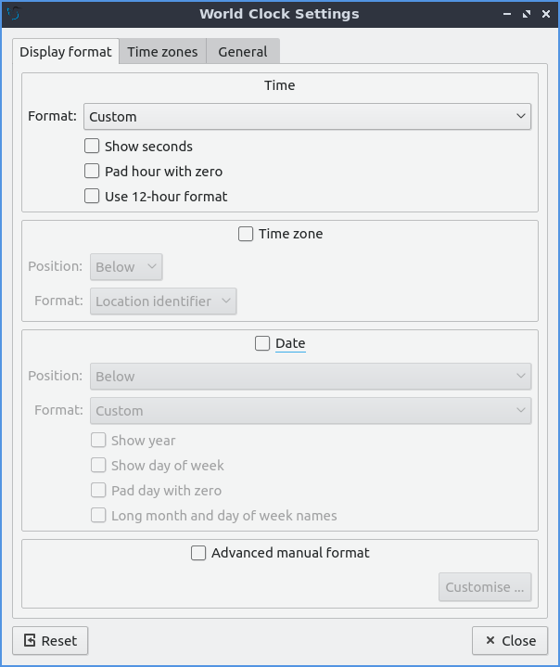Enable the Time zone checkbox
Screen dimensions: 560x667
pos(246,234)
